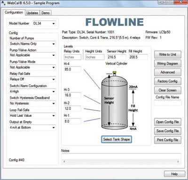Click the WebCal app icon in title bar

[3, 3]
